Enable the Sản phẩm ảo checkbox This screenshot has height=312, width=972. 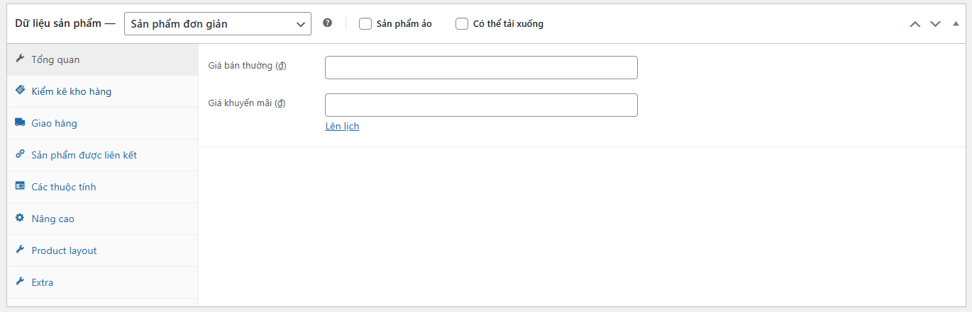click(365, 23)
